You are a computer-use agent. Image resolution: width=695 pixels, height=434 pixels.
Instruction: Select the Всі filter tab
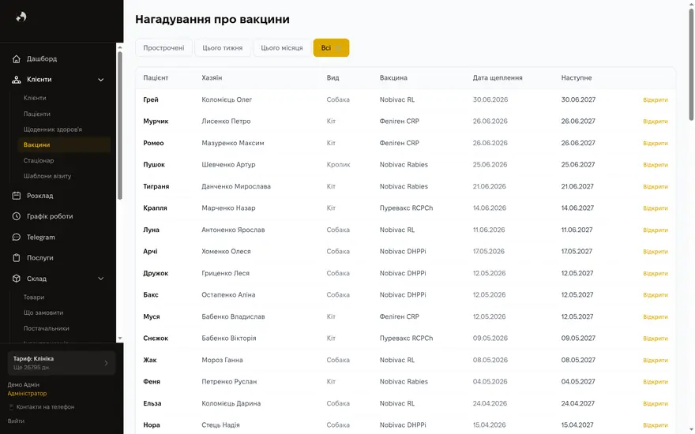tap(331, 48)
